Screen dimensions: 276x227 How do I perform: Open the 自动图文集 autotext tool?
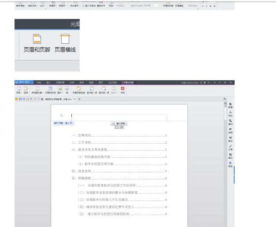[37, 90]
